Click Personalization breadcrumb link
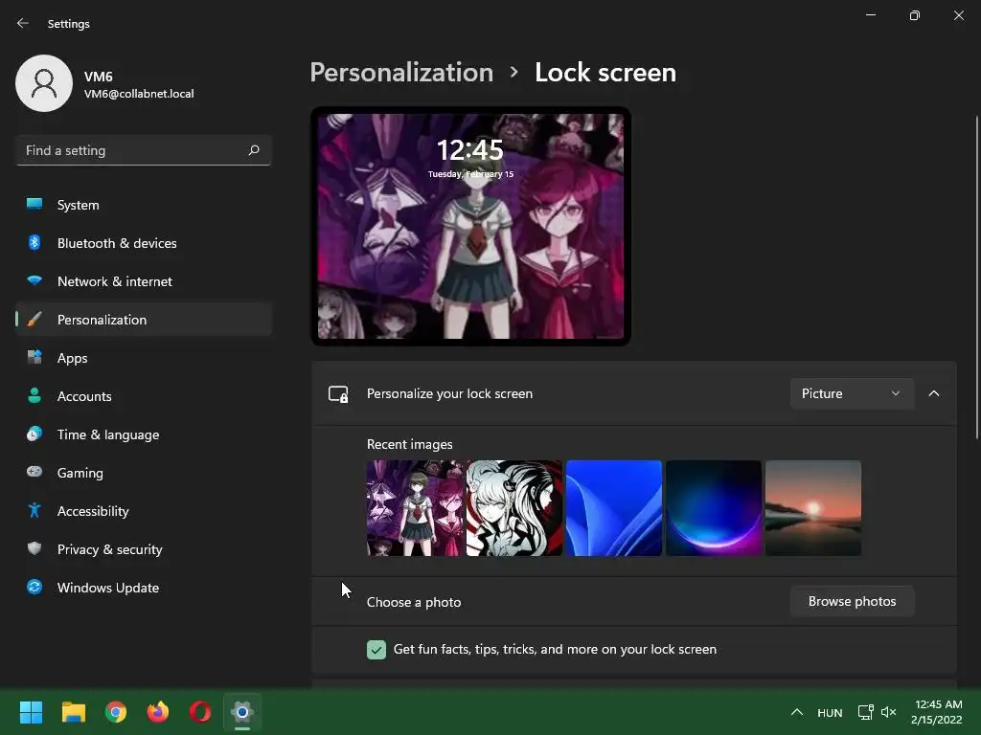The width and height of the screenshot is (981, 735). [x=401, y=73]
